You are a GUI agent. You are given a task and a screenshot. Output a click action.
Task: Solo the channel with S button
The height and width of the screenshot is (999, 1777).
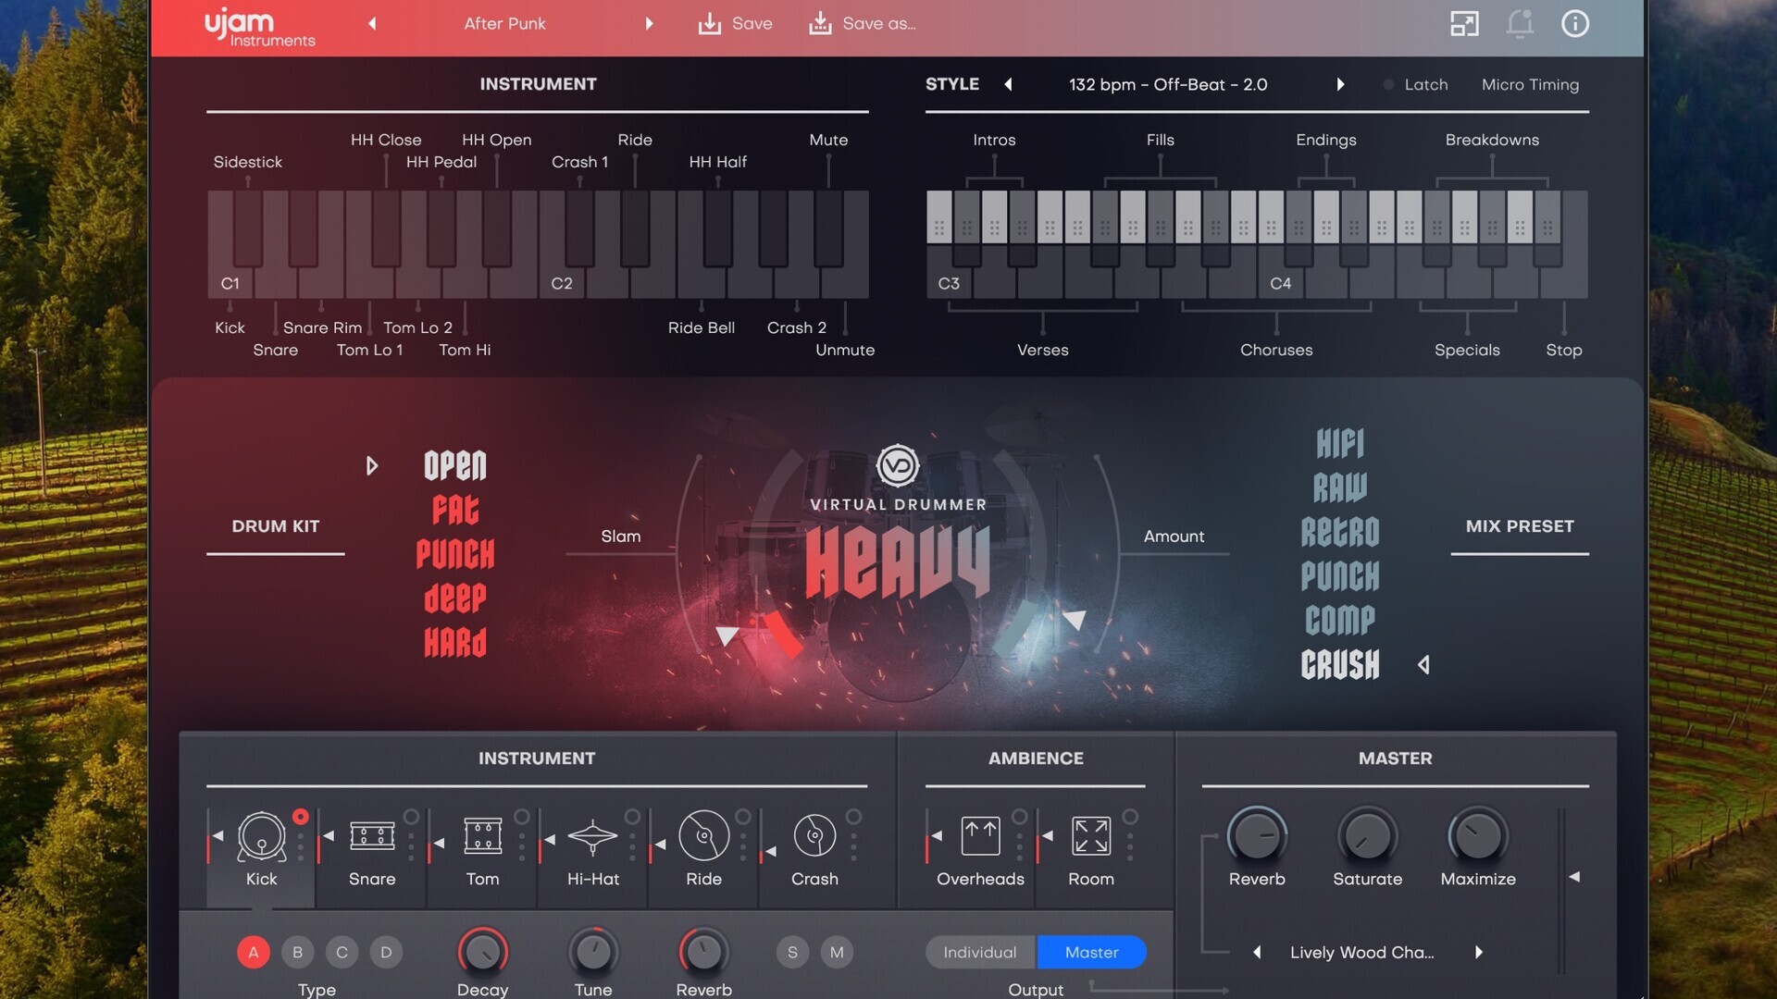(x=792, y=952)
